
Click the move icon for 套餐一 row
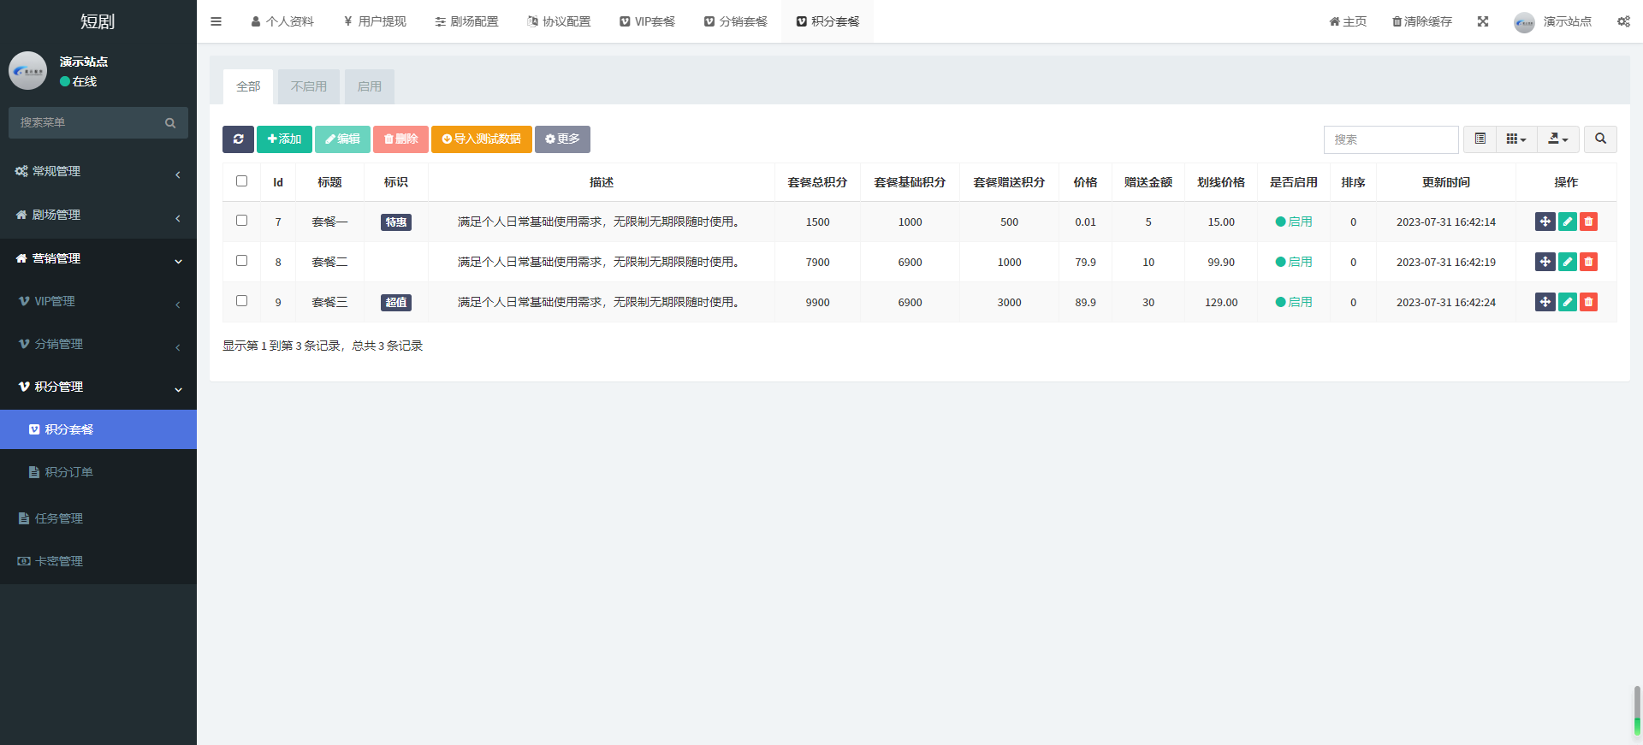tap(1545, 222)
